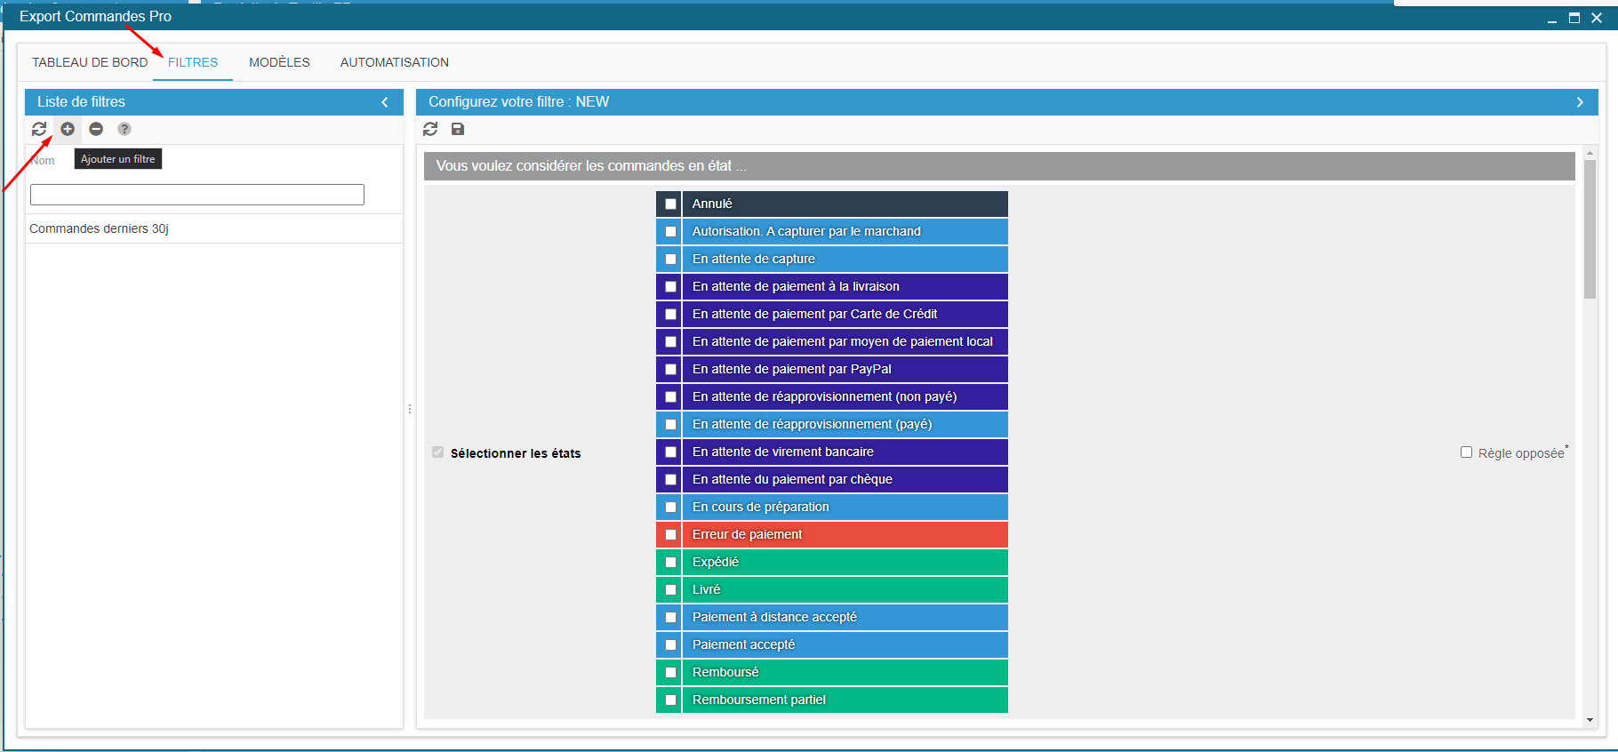1618x752 pixels.
Task: Switch to the Modèles tab
Action: point(279,62)
